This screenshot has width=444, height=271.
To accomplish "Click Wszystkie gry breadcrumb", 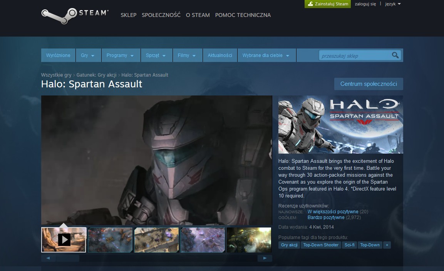I will click(x=56, y=75).
